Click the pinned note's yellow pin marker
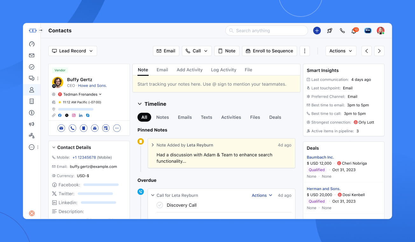 pos(141,141)
